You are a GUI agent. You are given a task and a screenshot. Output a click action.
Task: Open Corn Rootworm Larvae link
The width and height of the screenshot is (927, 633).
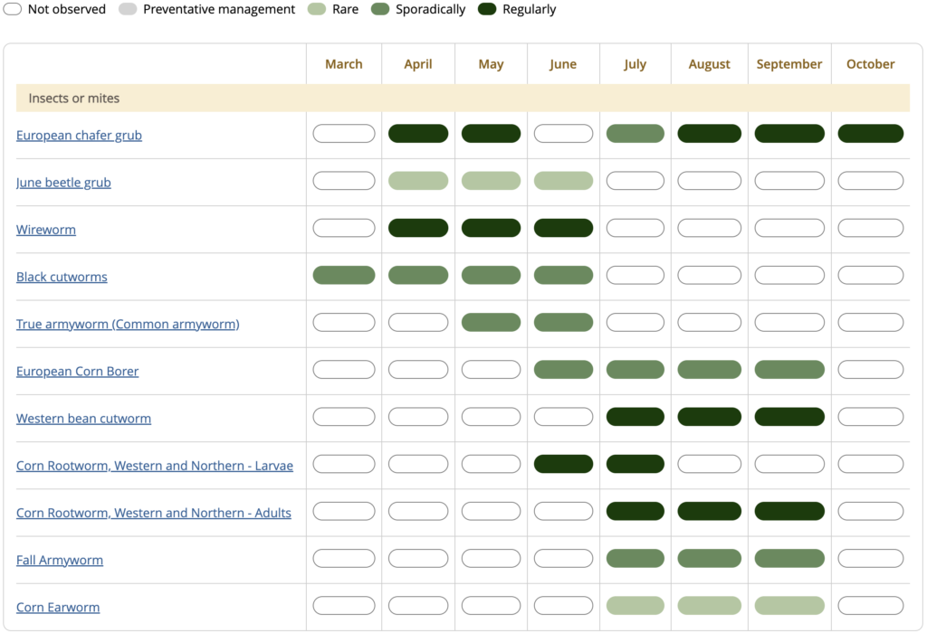(155, 466)
